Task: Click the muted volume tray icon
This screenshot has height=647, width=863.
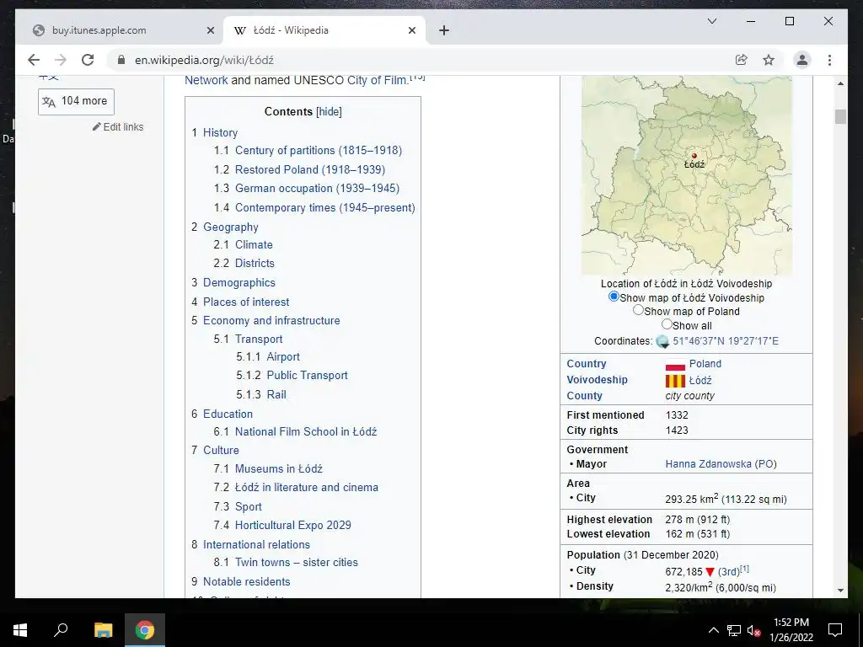Action: (754, 630)
